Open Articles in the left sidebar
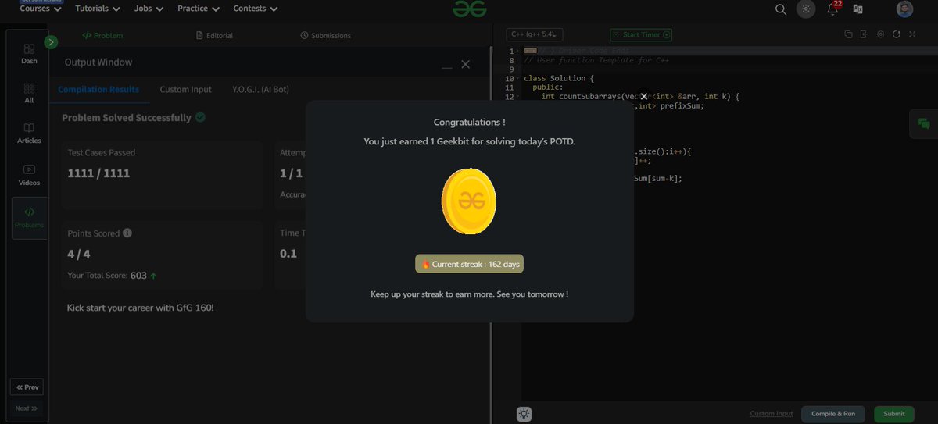The width and height of the screenshot is (938, 424). point(29,134)
